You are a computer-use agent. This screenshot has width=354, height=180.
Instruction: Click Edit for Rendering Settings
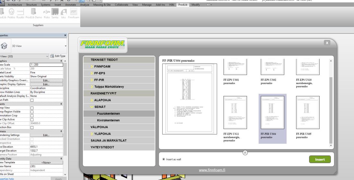(x=46, y=135)
